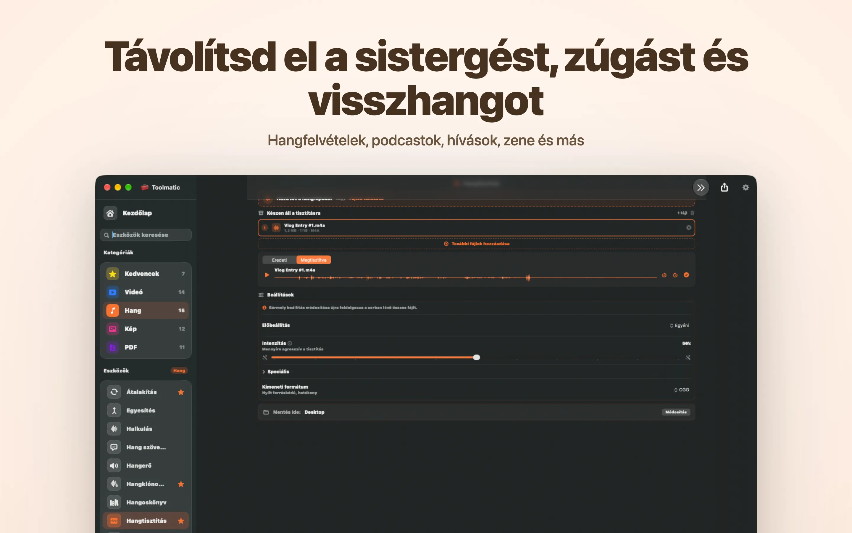Open the Hangerő tool

coord(146,465)
